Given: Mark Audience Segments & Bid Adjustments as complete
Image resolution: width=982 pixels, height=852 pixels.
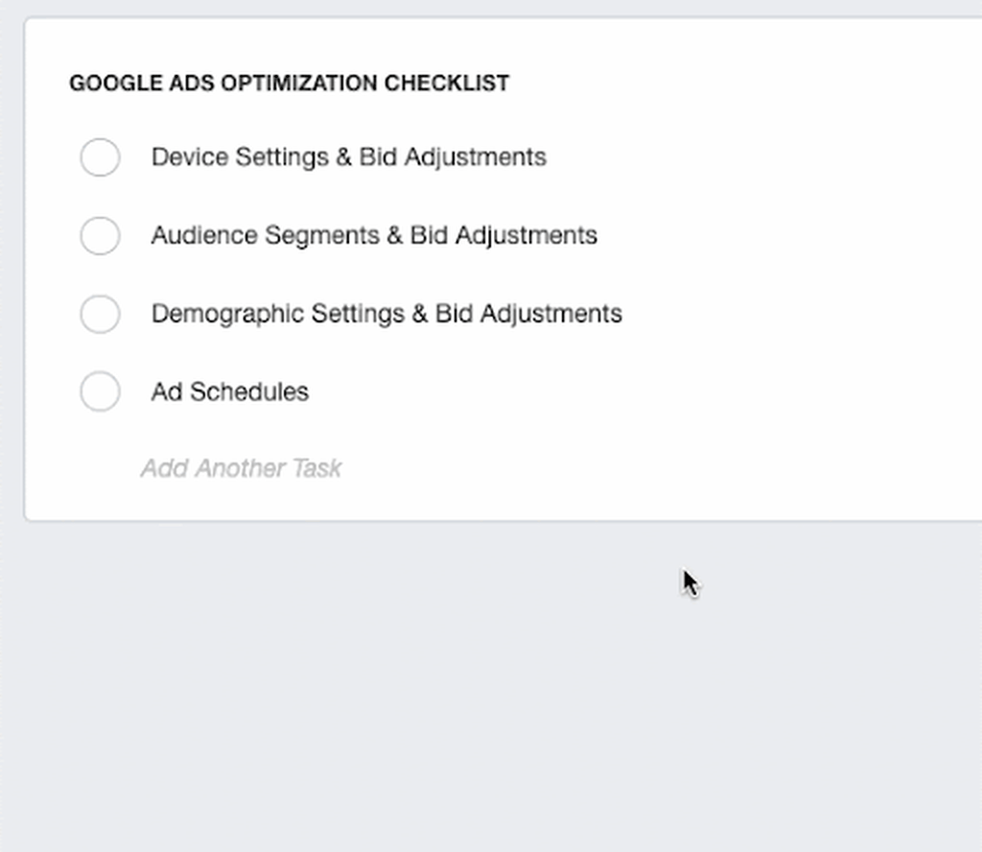Looking at the screenshot, I should coord(100,236).
